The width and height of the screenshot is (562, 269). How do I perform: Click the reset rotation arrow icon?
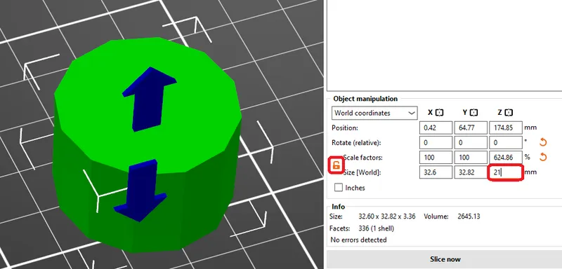[543, 142]
